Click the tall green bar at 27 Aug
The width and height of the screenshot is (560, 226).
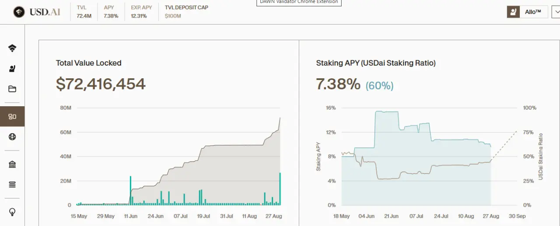[280, 189]
